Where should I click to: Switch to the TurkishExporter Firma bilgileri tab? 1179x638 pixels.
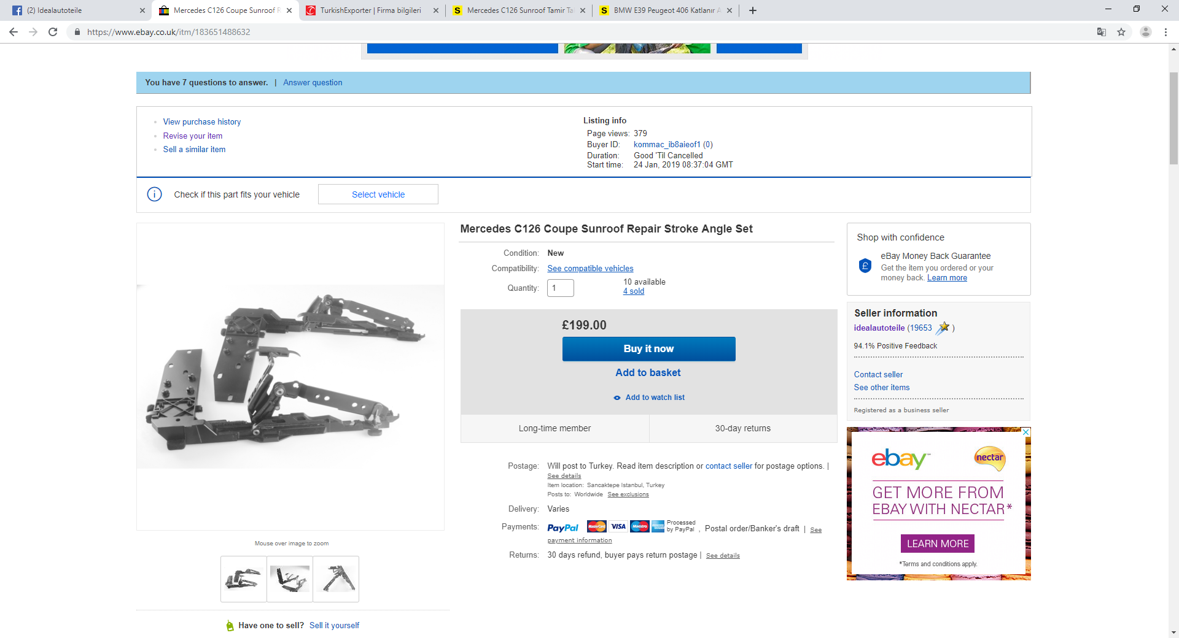tap(371, 10)
